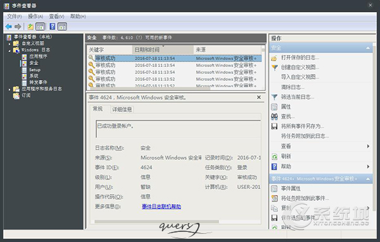Open the 文件 menu
This screenshot has height=242, width=380.
click(x=14, y=16)
